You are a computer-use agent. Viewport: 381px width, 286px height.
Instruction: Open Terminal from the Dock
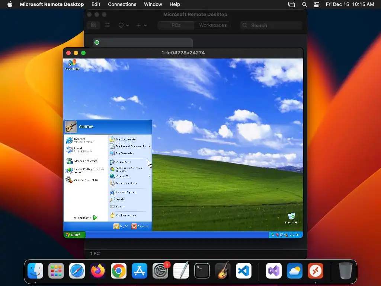pyautogui.click(x=202, y=271)
